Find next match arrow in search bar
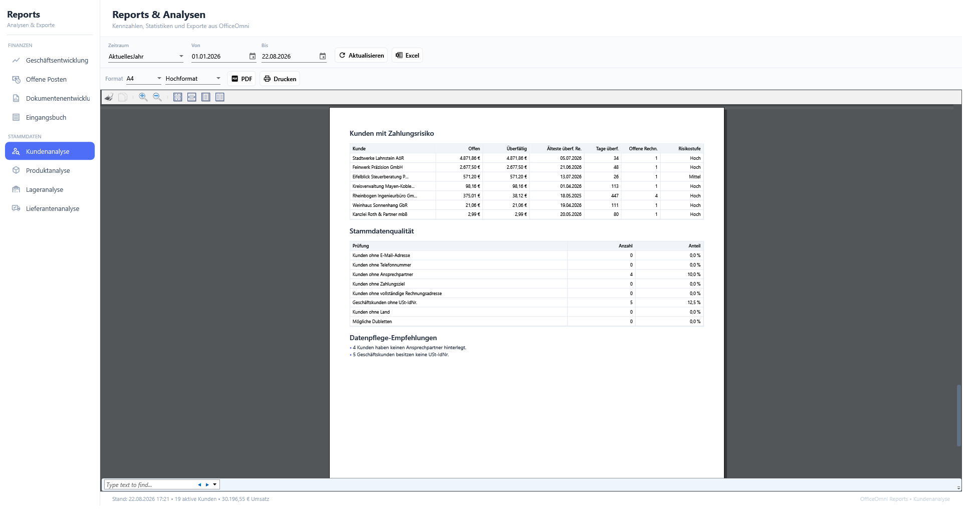The width and height of the screenshot is (970, 525). (207, 484)
